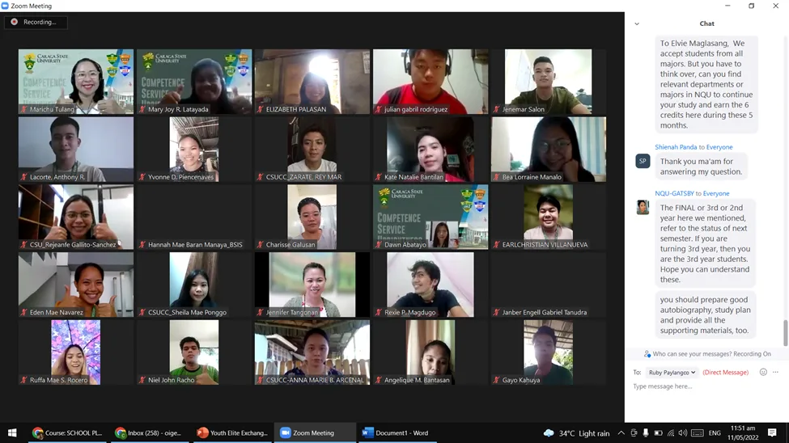Image resolution: width=789 pixels, height=443 pixels.
Task: Open the chat more options ellipsis
Action: (775, 372)
